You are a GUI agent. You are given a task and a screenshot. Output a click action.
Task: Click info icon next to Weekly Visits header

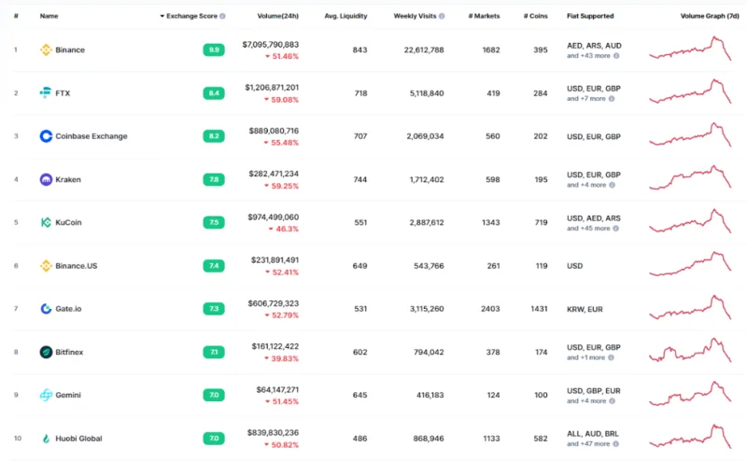click(x=442, y=16)
